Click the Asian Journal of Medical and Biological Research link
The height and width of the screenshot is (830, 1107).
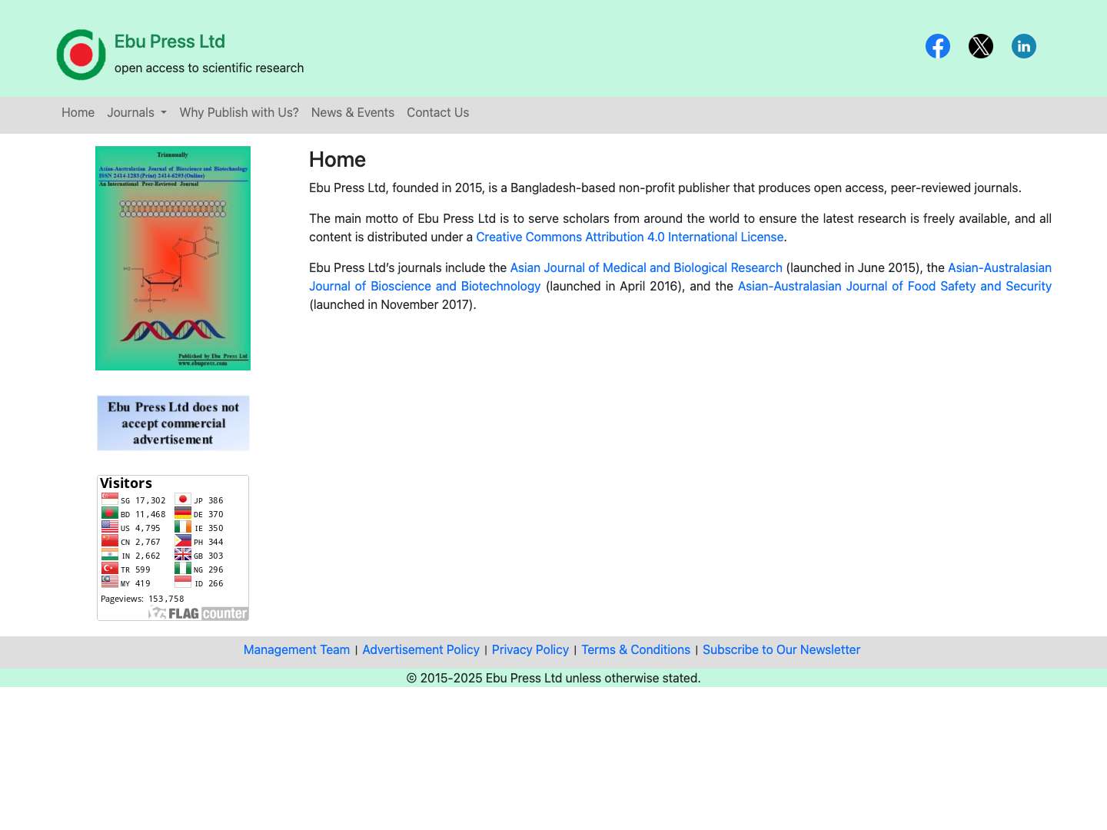(646, 267)
